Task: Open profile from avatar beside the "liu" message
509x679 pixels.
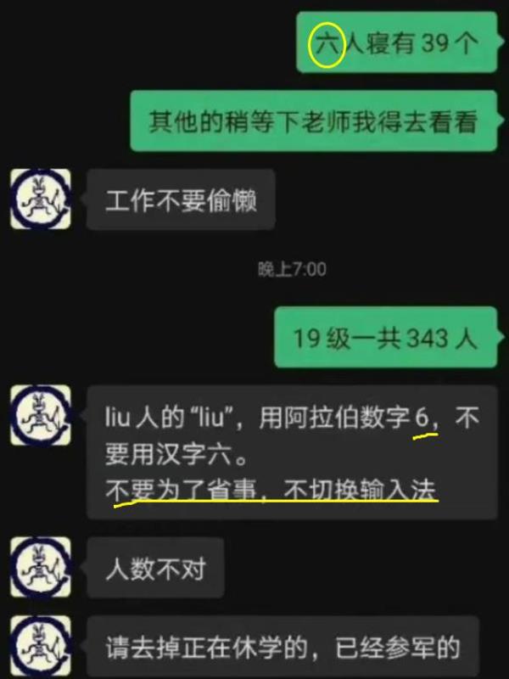Action: click(41, 415)
